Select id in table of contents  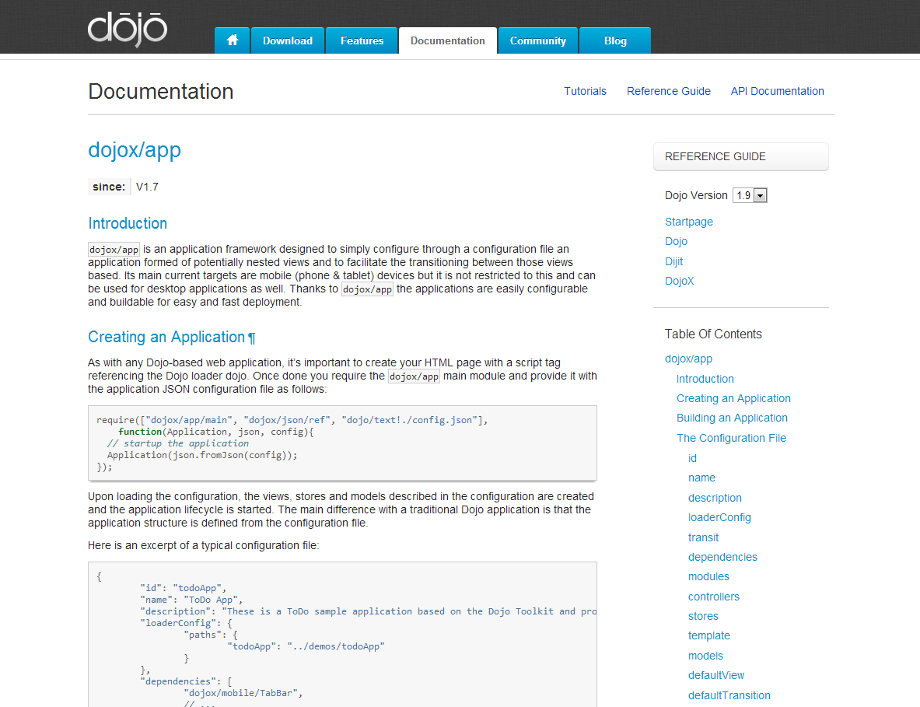pos(692,458)
